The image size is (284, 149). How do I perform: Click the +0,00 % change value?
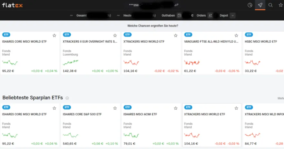(112, 71)
